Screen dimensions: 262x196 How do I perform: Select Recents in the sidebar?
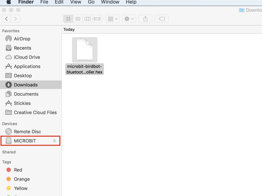click(31, 48)
